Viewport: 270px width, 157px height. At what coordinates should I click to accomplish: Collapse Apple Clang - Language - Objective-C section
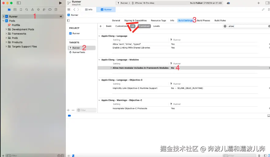99,80
